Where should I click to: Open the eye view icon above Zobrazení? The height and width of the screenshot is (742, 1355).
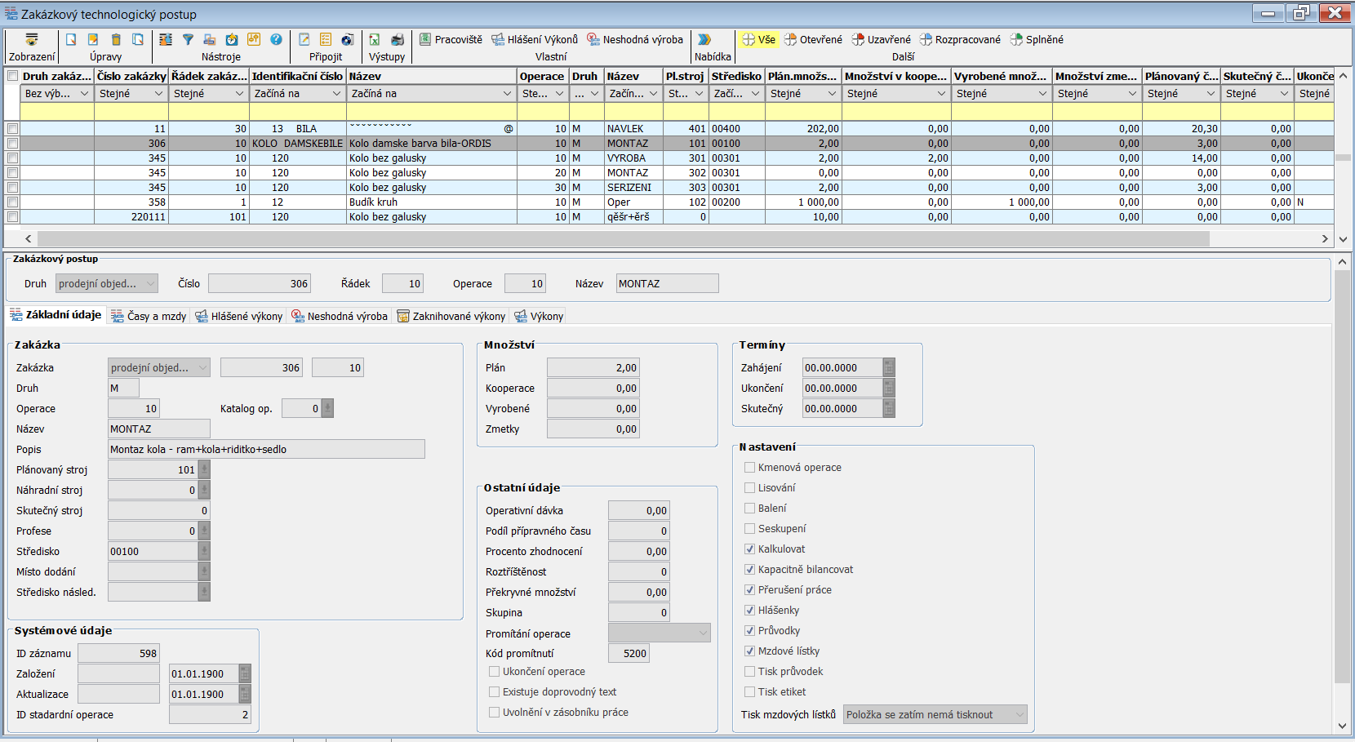[32, 39]
